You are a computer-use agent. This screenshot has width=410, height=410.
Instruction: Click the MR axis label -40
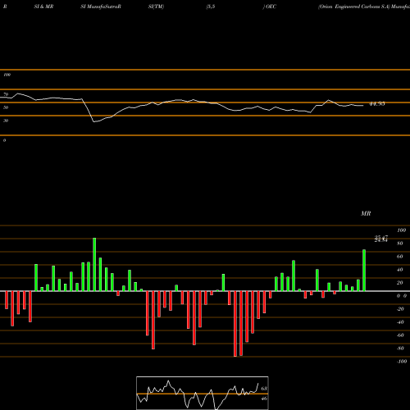(400, 322)
